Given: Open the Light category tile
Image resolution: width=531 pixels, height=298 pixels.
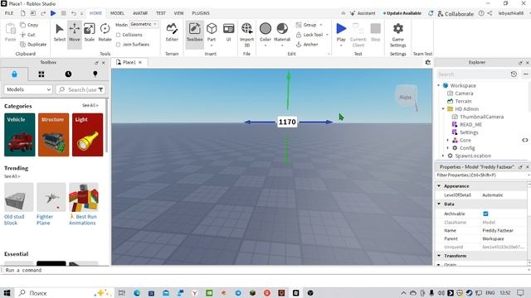Looking at the screenshot, I should click(87, 135).
